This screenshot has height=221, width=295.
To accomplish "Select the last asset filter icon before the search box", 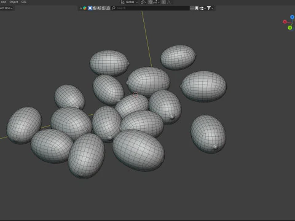I will (108, 8).
